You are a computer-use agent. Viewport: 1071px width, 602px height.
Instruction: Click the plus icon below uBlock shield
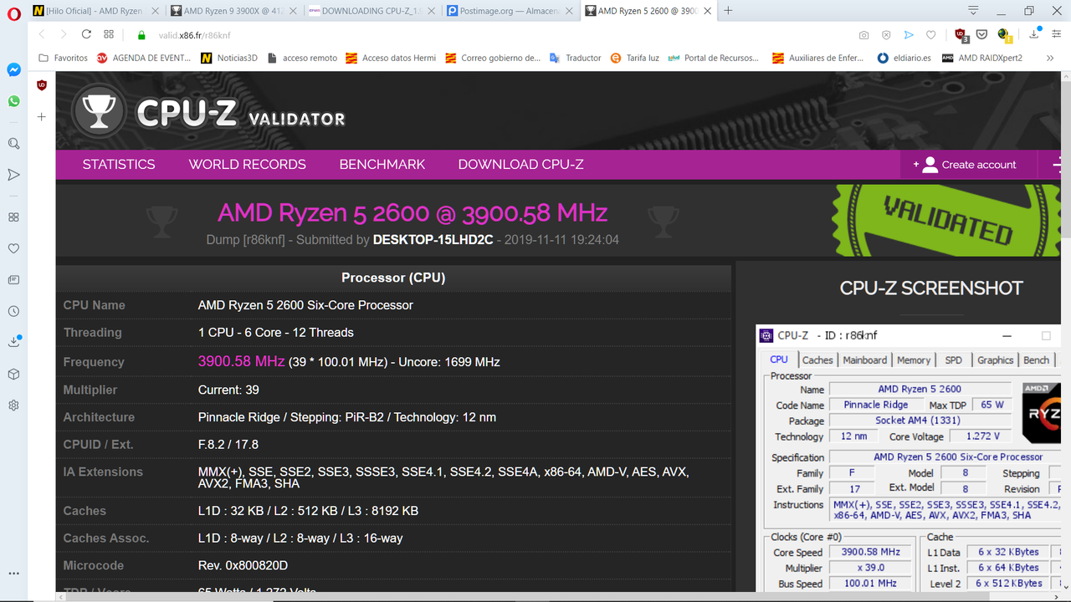pyautogui.click(x=42, y=117)
